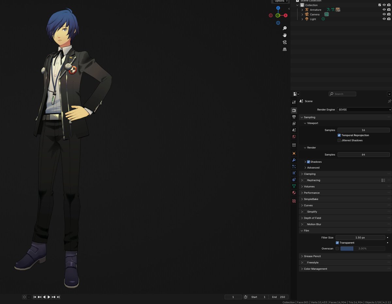Uncheck Transparent film option
Viewport: 392px width, 304px height.
(x=337, y=243)
